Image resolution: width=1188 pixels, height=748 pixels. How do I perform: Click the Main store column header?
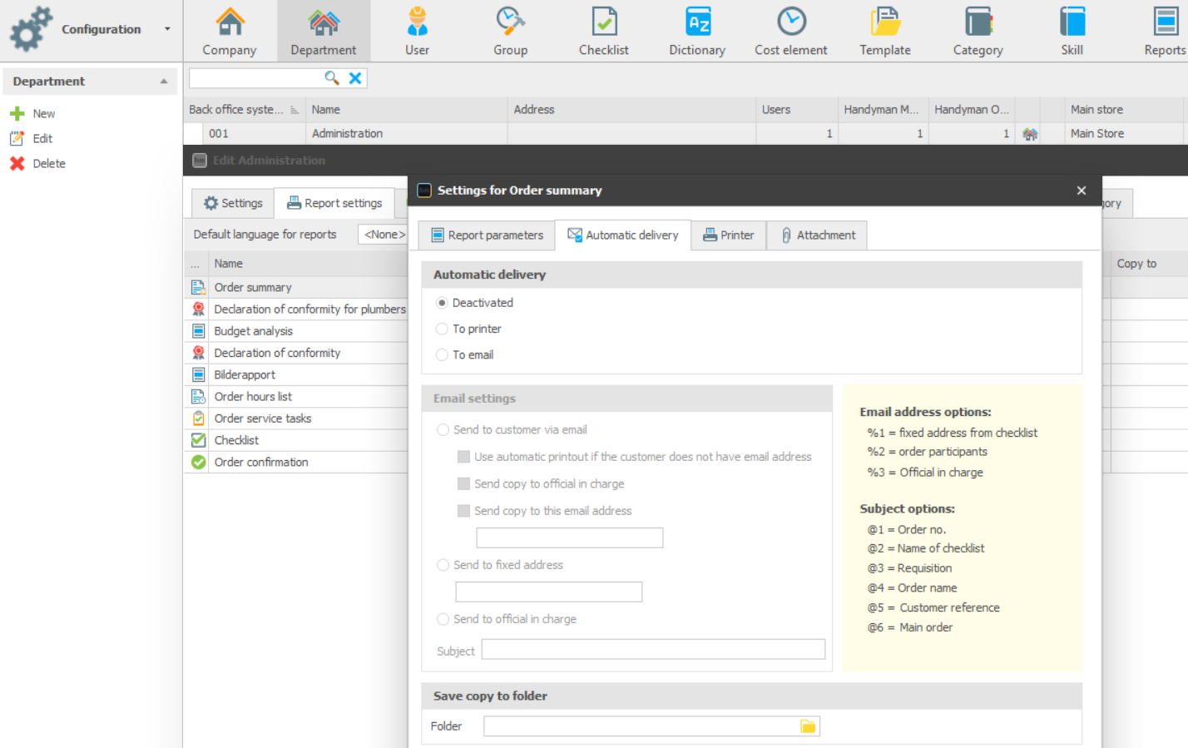[1124, 109]
